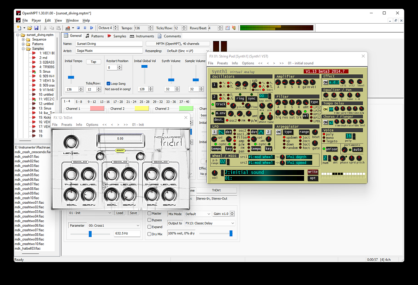Screen dimensions: 418x285
Task: Click Synth1 LFO 1 waveform icon
Action: tap(222, 132)
